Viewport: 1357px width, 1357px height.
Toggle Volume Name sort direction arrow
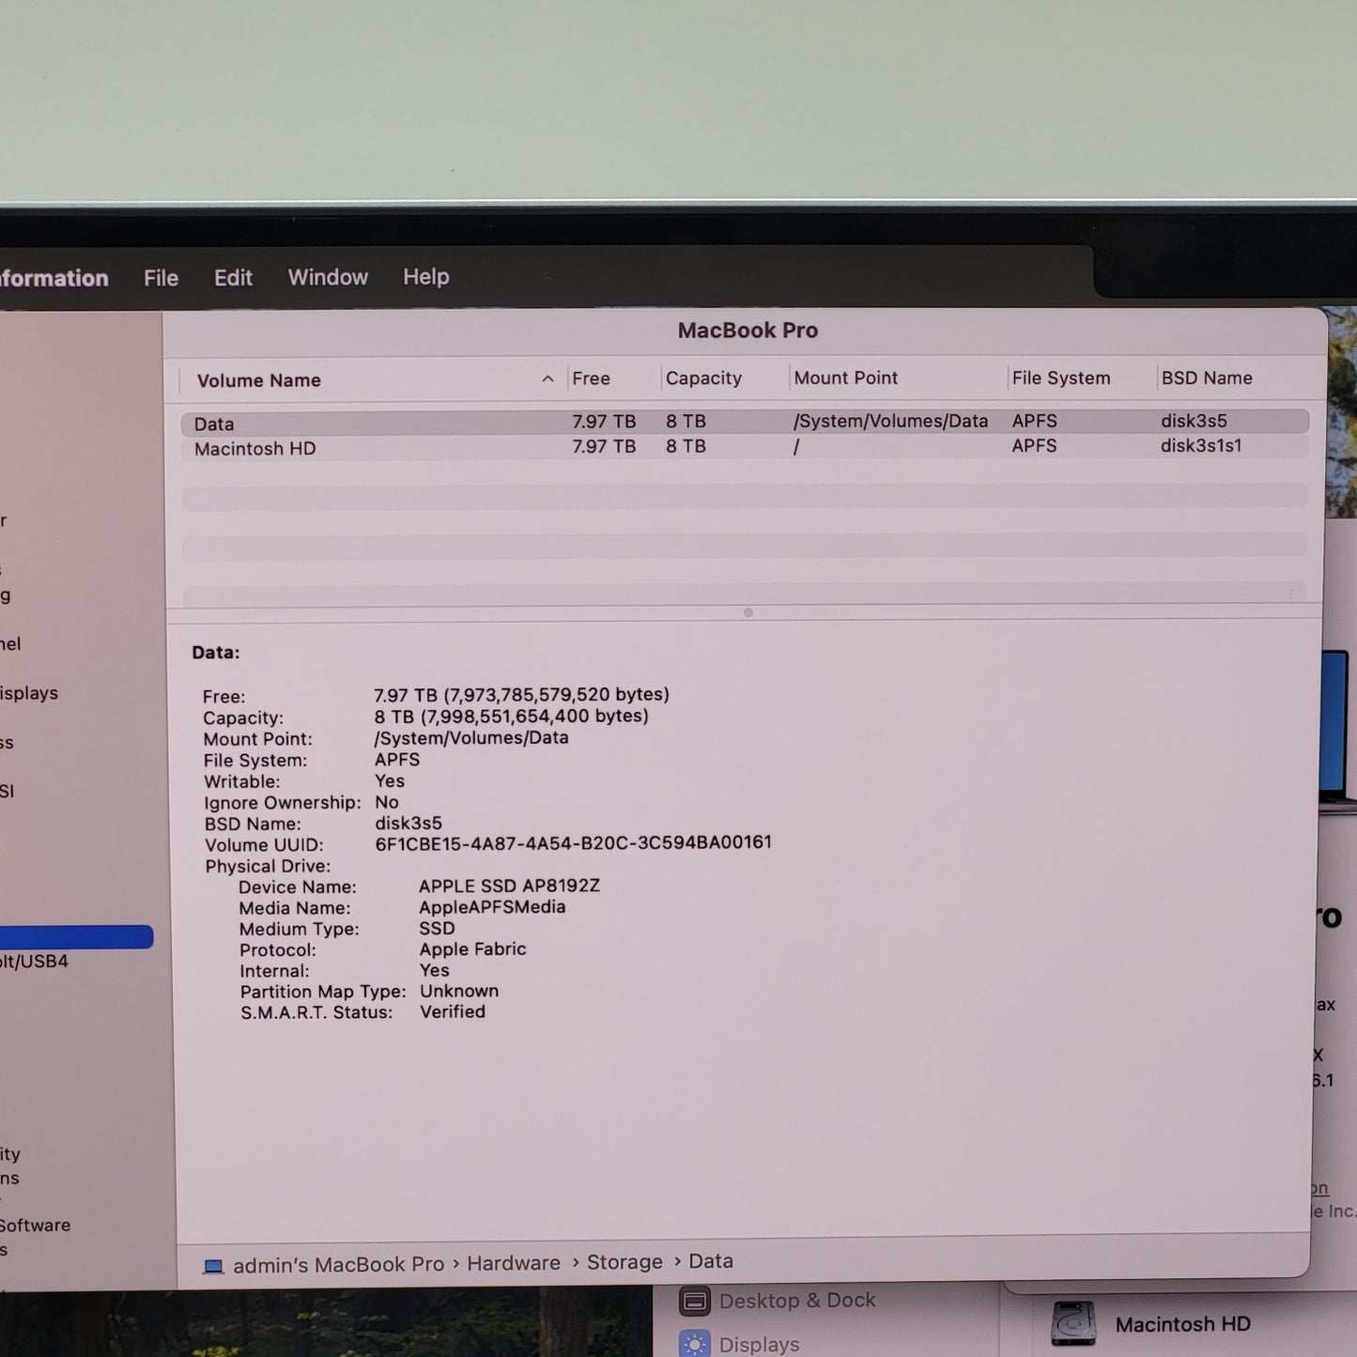point(547,378)
